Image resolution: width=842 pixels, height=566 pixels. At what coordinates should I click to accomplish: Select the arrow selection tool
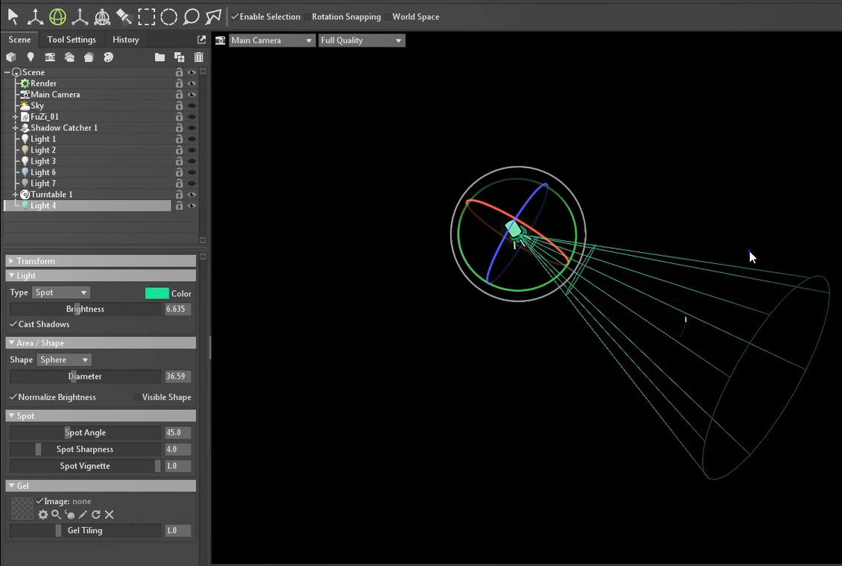pos(13,16)
